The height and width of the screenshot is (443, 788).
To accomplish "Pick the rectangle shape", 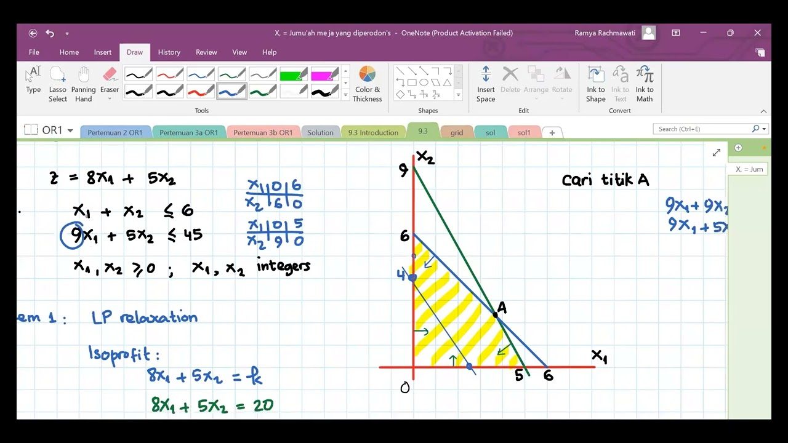I will [x=412, y=82].
